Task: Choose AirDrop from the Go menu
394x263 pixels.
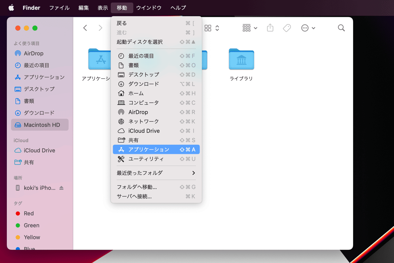Action: 156,112
